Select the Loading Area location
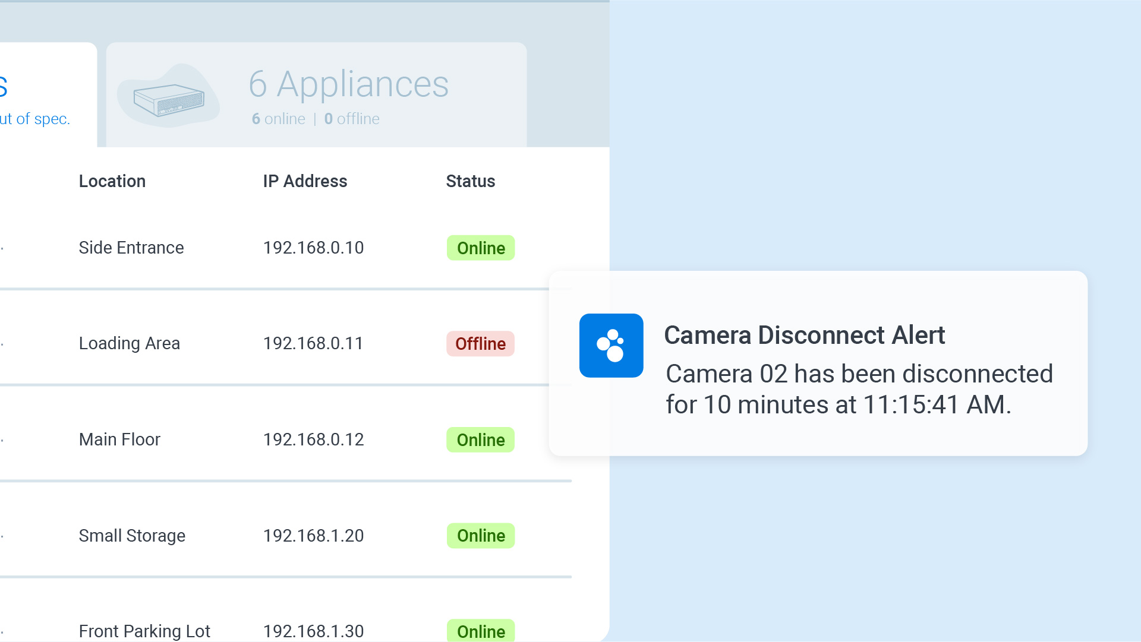The width and height of the screenshot is (1141, 642). [129, 343]
